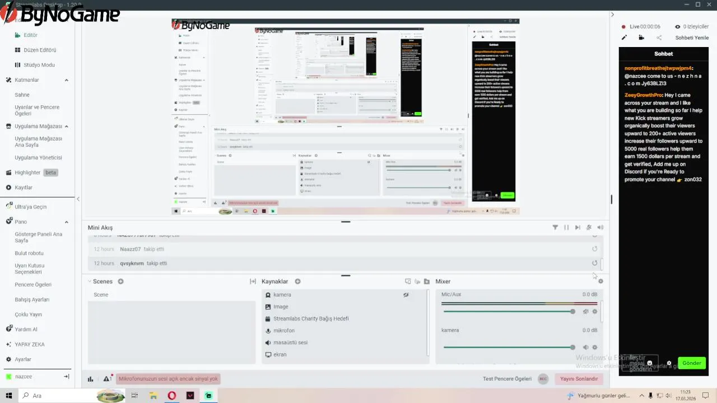Screen dimensions: 717x403
Task: Collapse the left sidebar arrow
Action: point(78,199)
